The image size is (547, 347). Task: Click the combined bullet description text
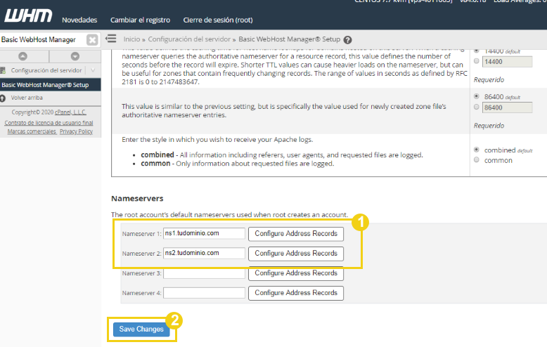pos(282,155)
